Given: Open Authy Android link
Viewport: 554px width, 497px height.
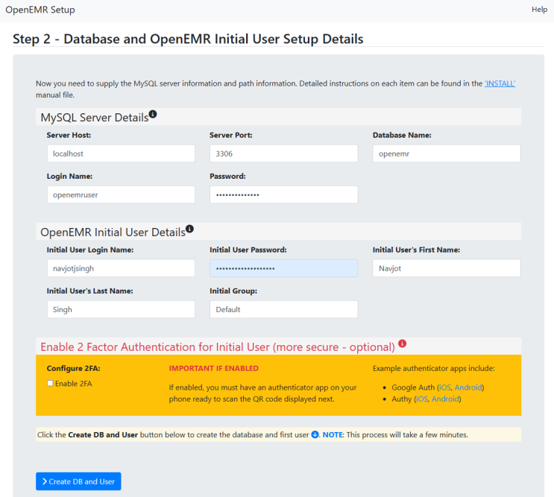Looking at the screenshot, I should pos(446,399).
